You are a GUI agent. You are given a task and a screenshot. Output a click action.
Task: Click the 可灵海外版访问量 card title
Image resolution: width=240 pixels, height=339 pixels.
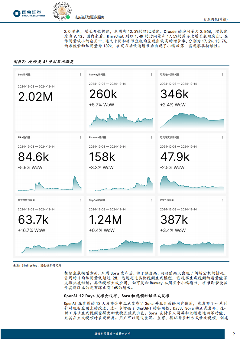click(170, 75)
